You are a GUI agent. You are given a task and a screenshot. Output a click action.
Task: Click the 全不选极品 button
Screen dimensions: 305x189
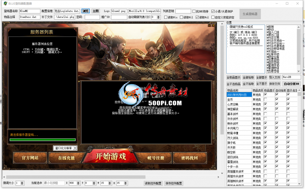[x=234, y=84]
